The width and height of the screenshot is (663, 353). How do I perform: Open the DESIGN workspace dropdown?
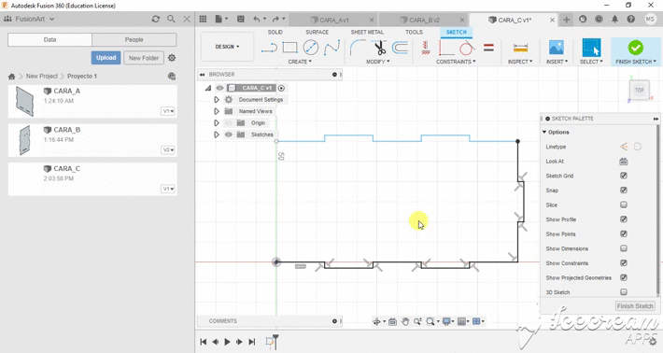(227, 47)
